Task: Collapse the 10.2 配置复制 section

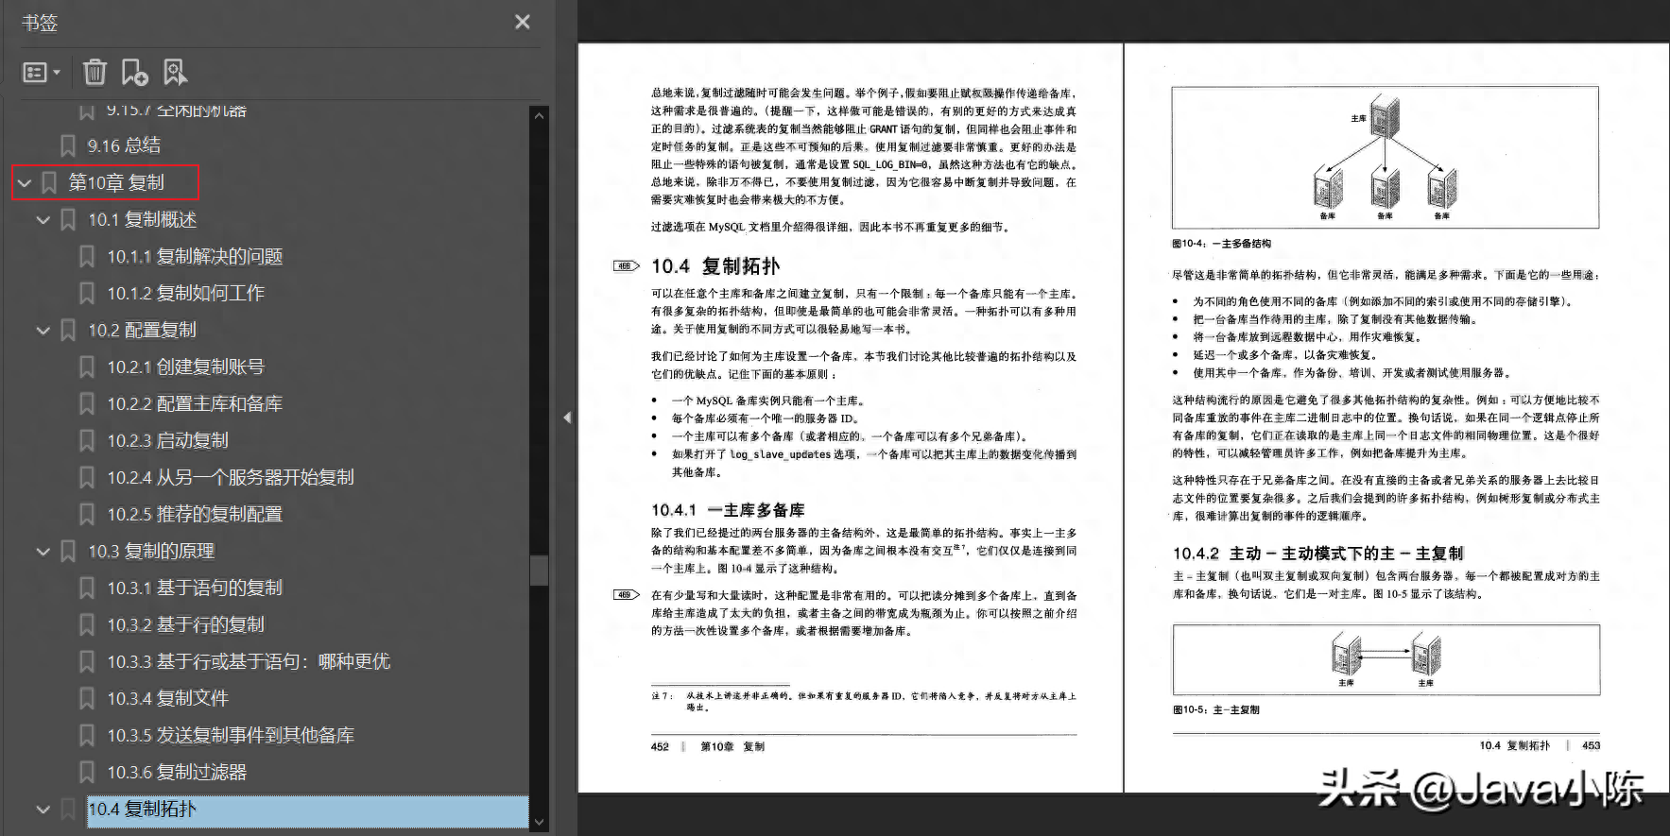Action: (x=43, y=331)
